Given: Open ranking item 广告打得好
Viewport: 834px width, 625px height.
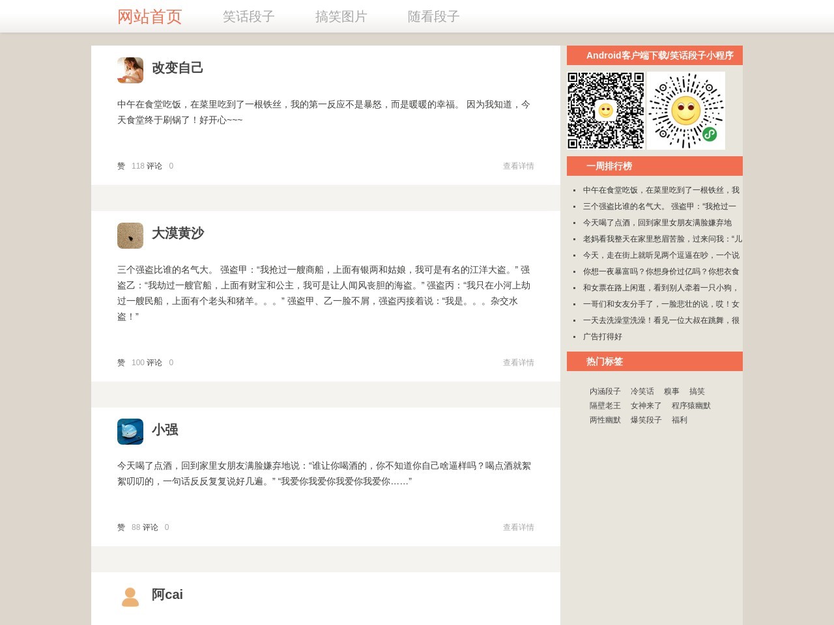Looking at the screenshot, I should tap(602, 337).
